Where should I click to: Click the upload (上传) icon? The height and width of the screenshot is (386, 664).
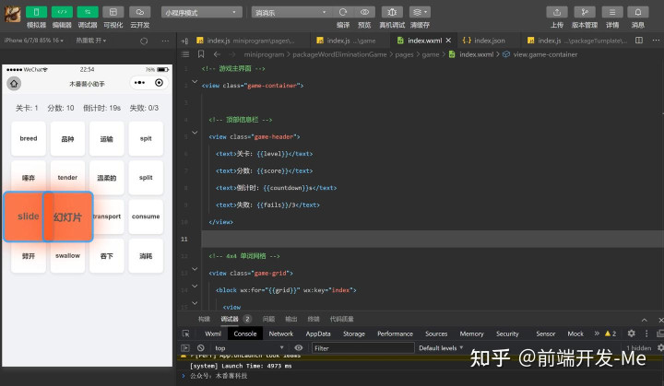tap(557, 12)
